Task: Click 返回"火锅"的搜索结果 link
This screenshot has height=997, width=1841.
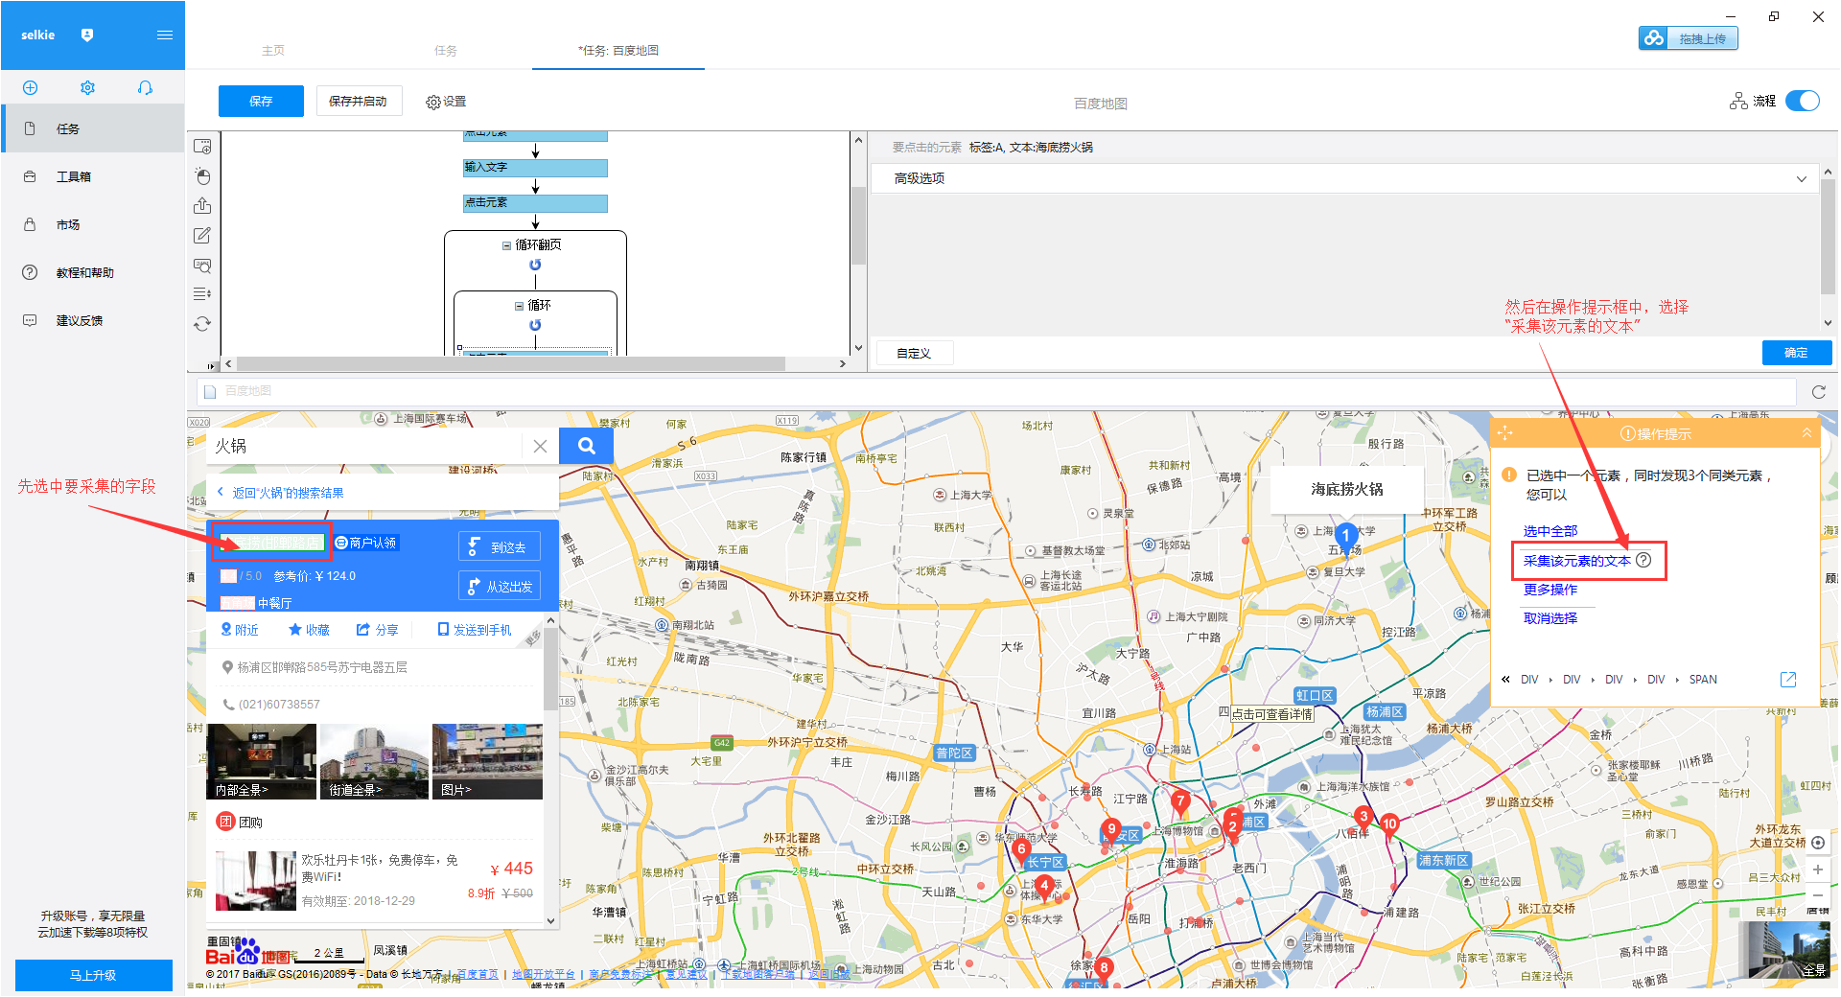Action: pyautogui.click(x=288, y=493)
